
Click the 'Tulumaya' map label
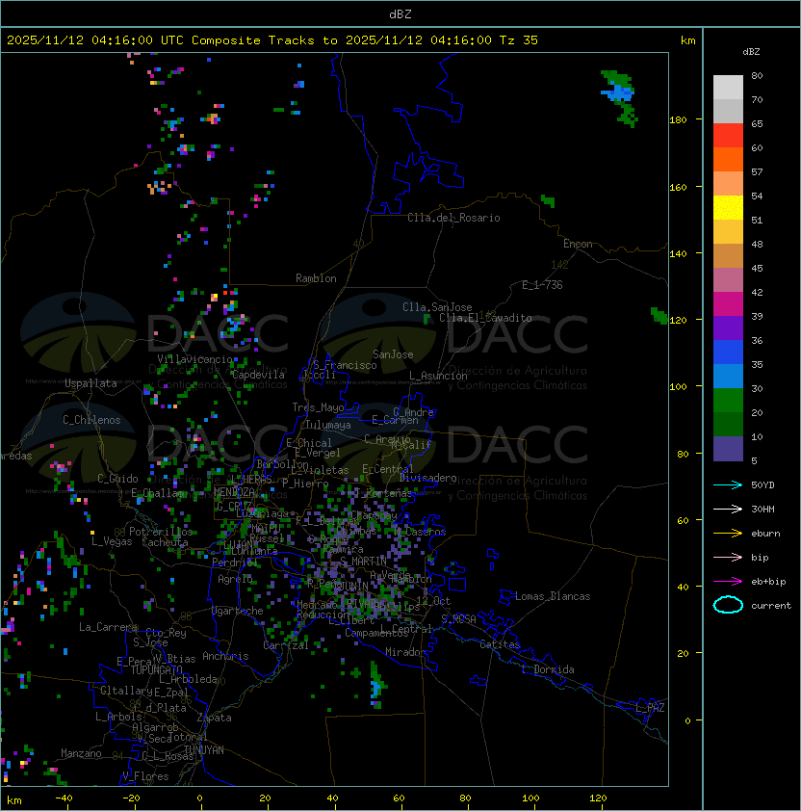click(x=328, y=425)
